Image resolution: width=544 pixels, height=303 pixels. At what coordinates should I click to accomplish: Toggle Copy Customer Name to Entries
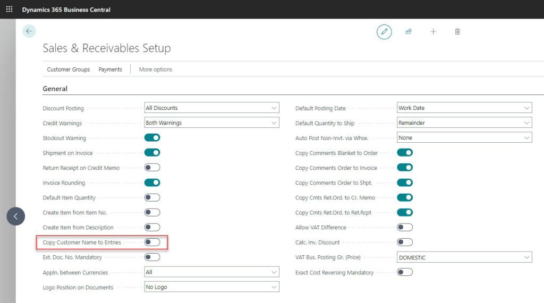pyautogui.click(x=152, y=243)
